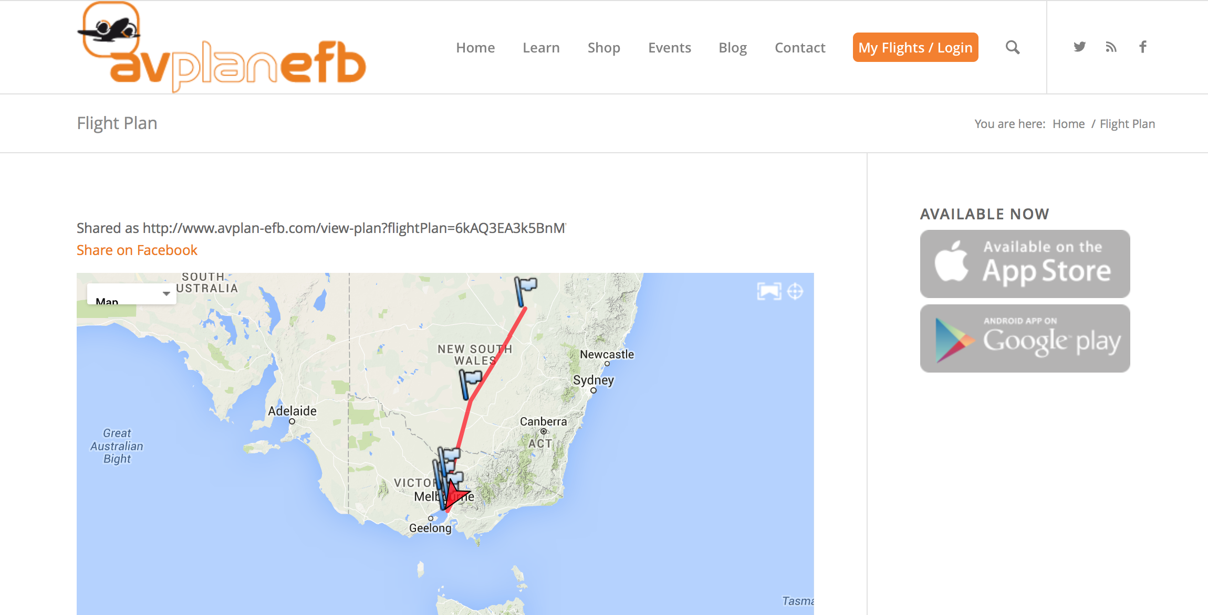Select the waypoint flag under New South Wales

(x=470, y=384)
